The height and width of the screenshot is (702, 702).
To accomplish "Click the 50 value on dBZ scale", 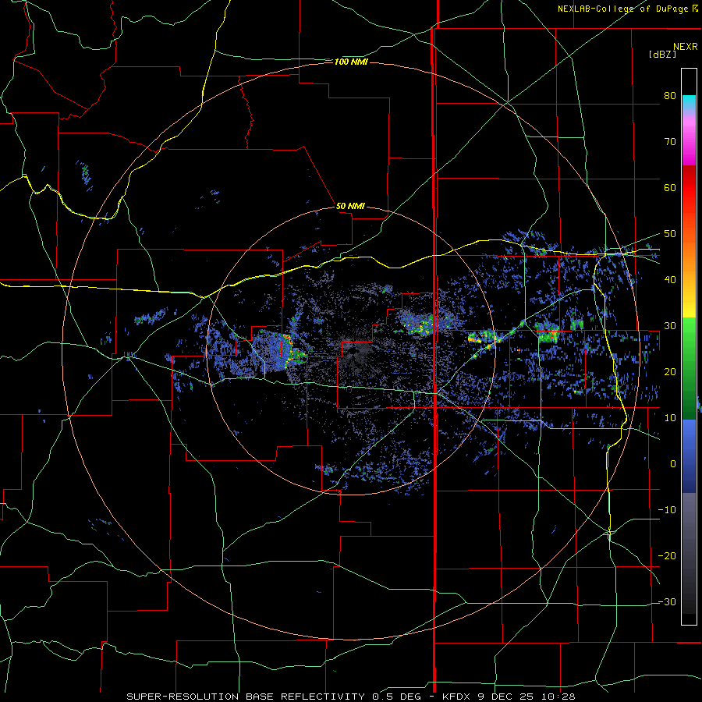I will tap(670, 234).
